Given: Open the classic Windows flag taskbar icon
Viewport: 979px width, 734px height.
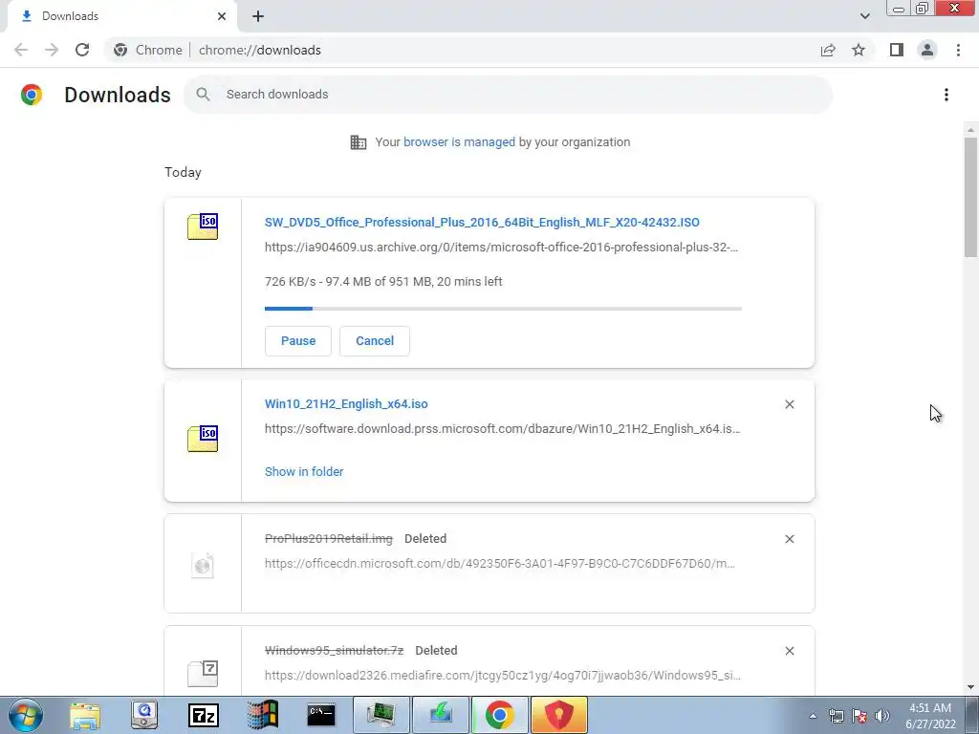Looking at the screenshot, I should coord(262,715).
